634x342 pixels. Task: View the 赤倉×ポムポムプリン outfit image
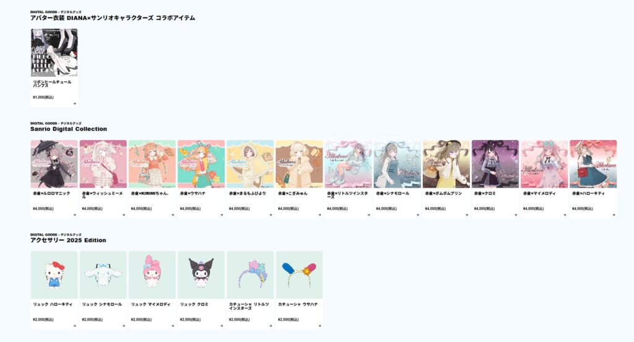(446, 164)
